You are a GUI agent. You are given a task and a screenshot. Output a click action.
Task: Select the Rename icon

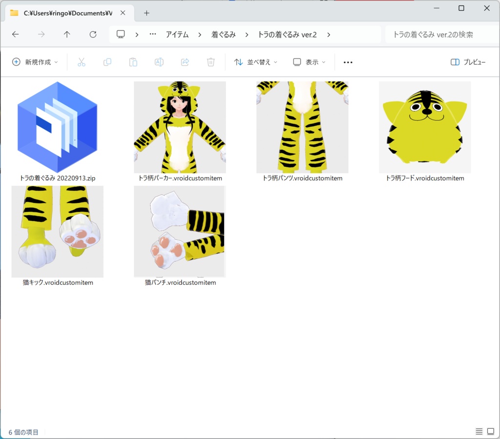(x=159, y=62)
